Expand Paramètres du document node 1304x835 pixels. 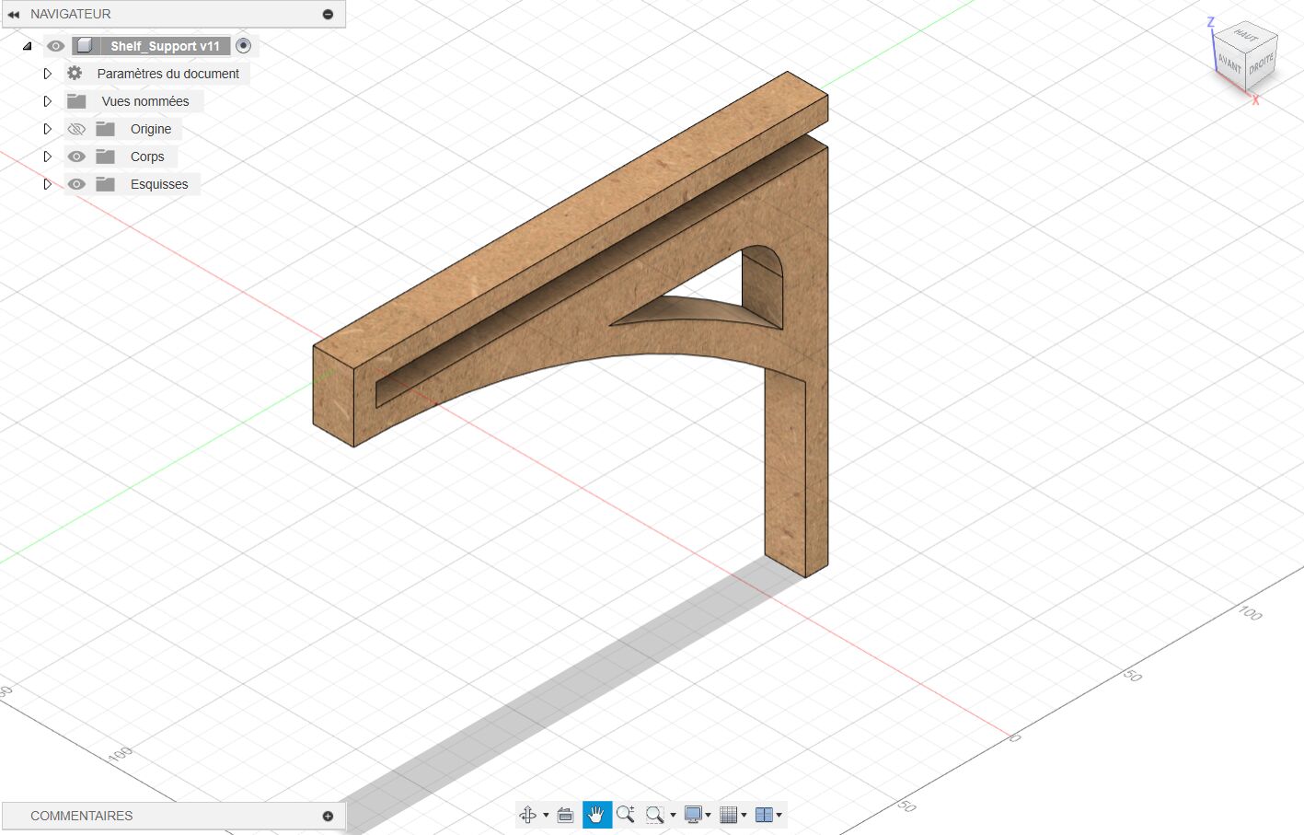[48, 74]
